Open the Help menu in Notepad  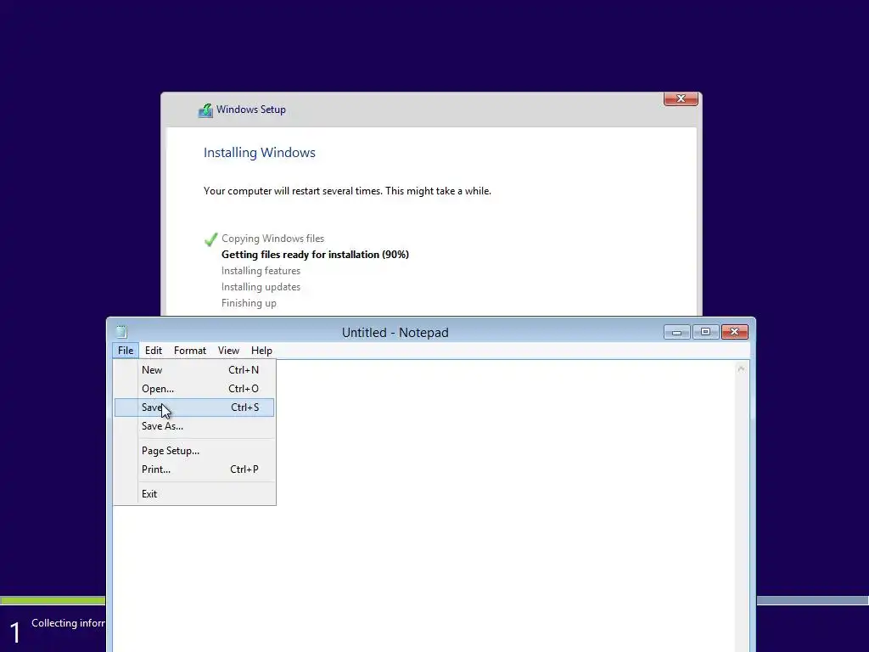click(261, 351)
